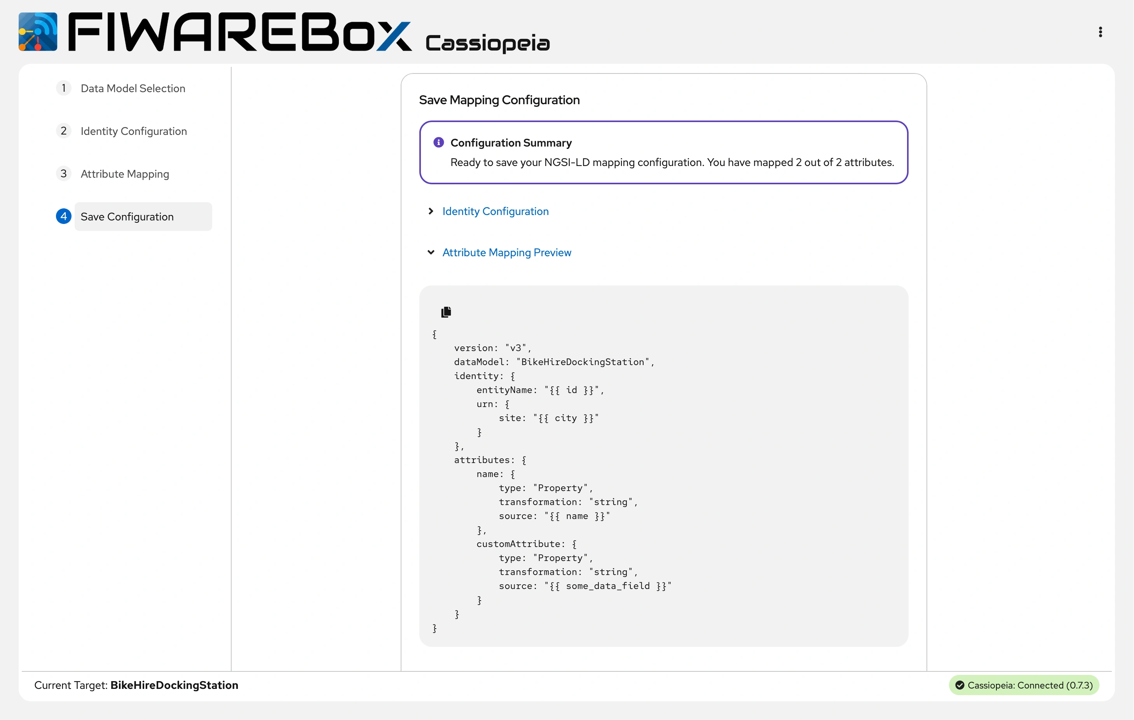Click the Configuration Summary info icon
Viewport: 1134px width, 720px height.
[438, 142]
